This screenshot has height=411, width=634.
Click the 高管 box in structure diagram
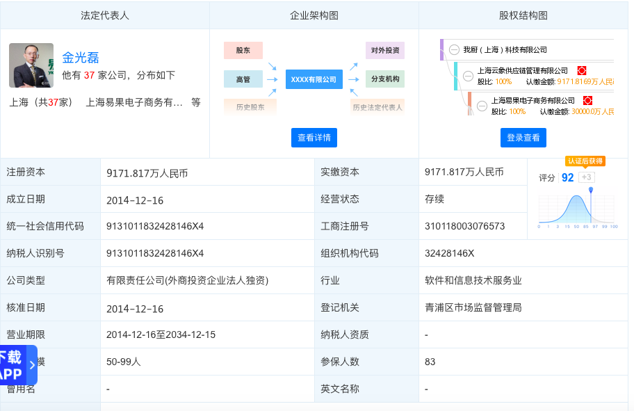[243, 79]
